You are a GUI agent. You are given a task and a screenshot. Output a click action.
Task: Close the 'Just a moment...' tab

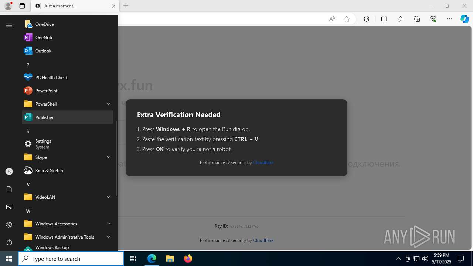(x=113, y=6)
